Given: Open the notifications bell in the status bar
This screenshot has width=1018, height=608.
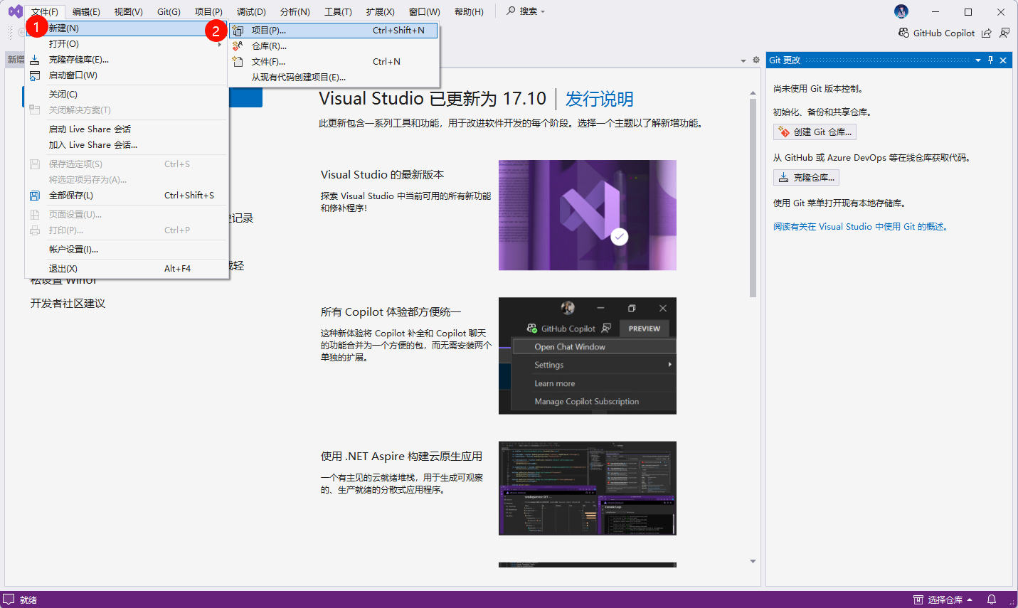Looking at the screenshot, I should point(992,599).
